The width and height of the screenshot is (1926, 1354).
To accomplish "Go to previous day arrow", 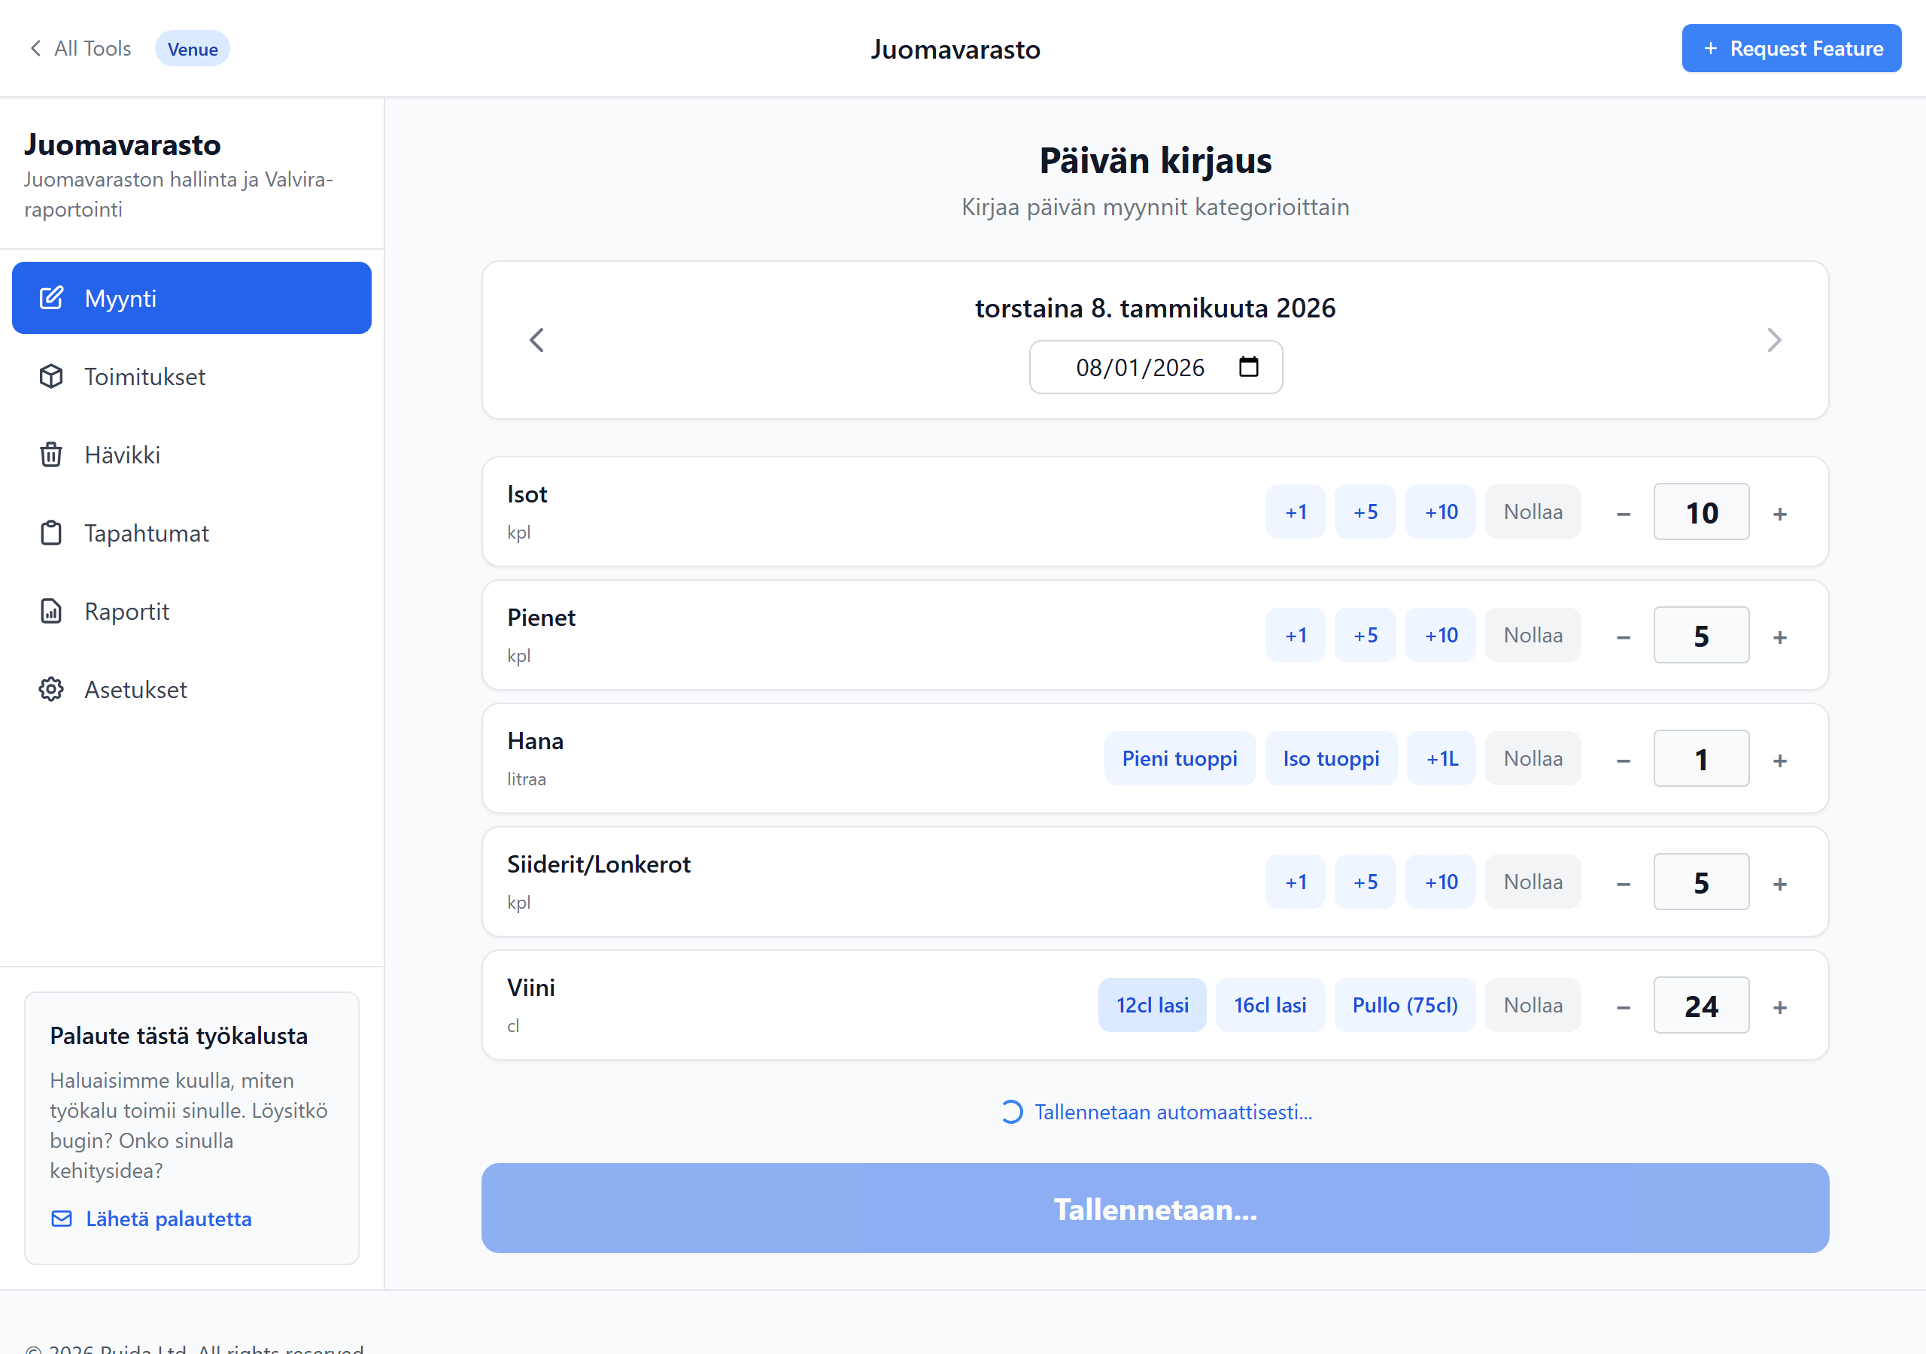I will (537, 340).
